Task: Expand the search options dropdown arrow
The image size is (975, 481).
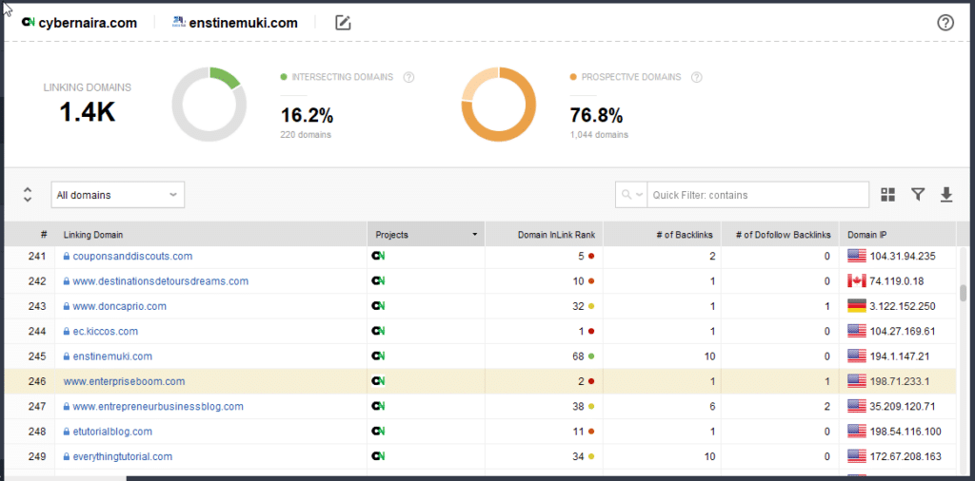Action: (x=631, y=195)
